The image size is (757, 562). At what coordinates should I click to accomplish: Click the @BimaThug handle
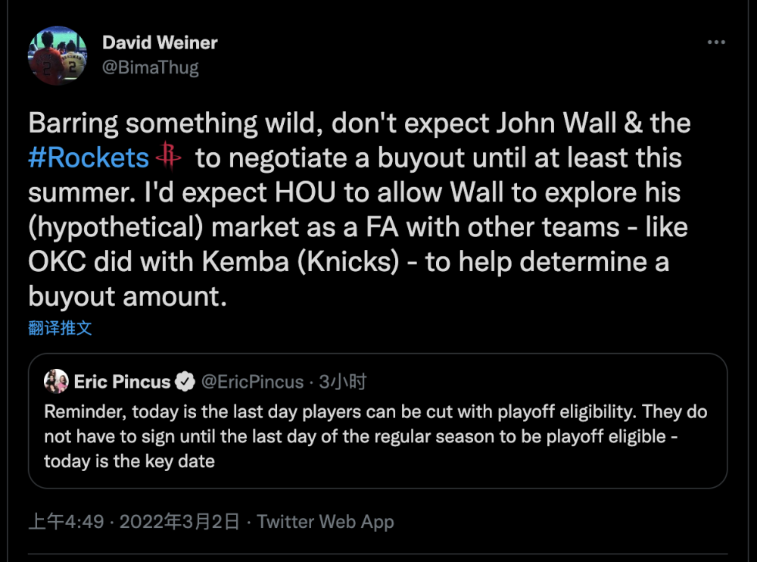pos(151,67)
